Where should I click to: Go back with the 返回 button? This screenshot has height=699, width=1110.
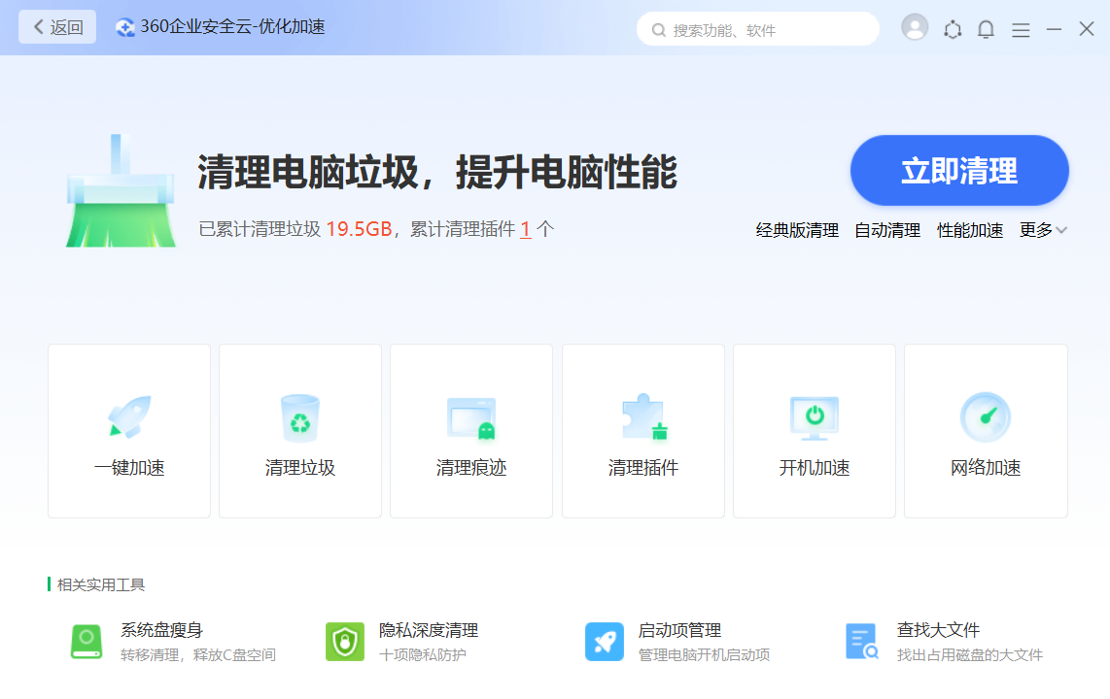[57, 27]
